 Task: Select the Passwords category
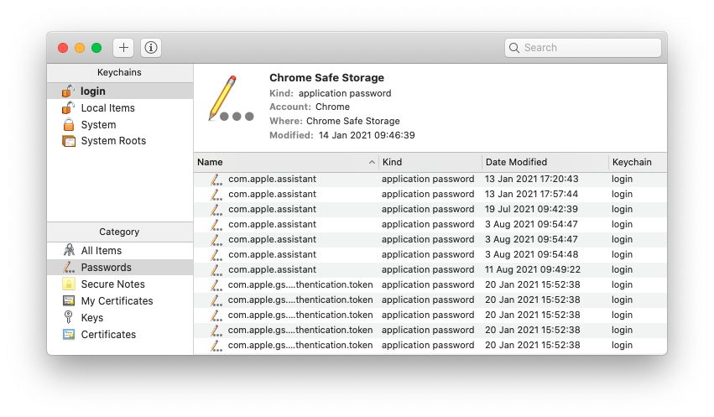click(106, 267)
